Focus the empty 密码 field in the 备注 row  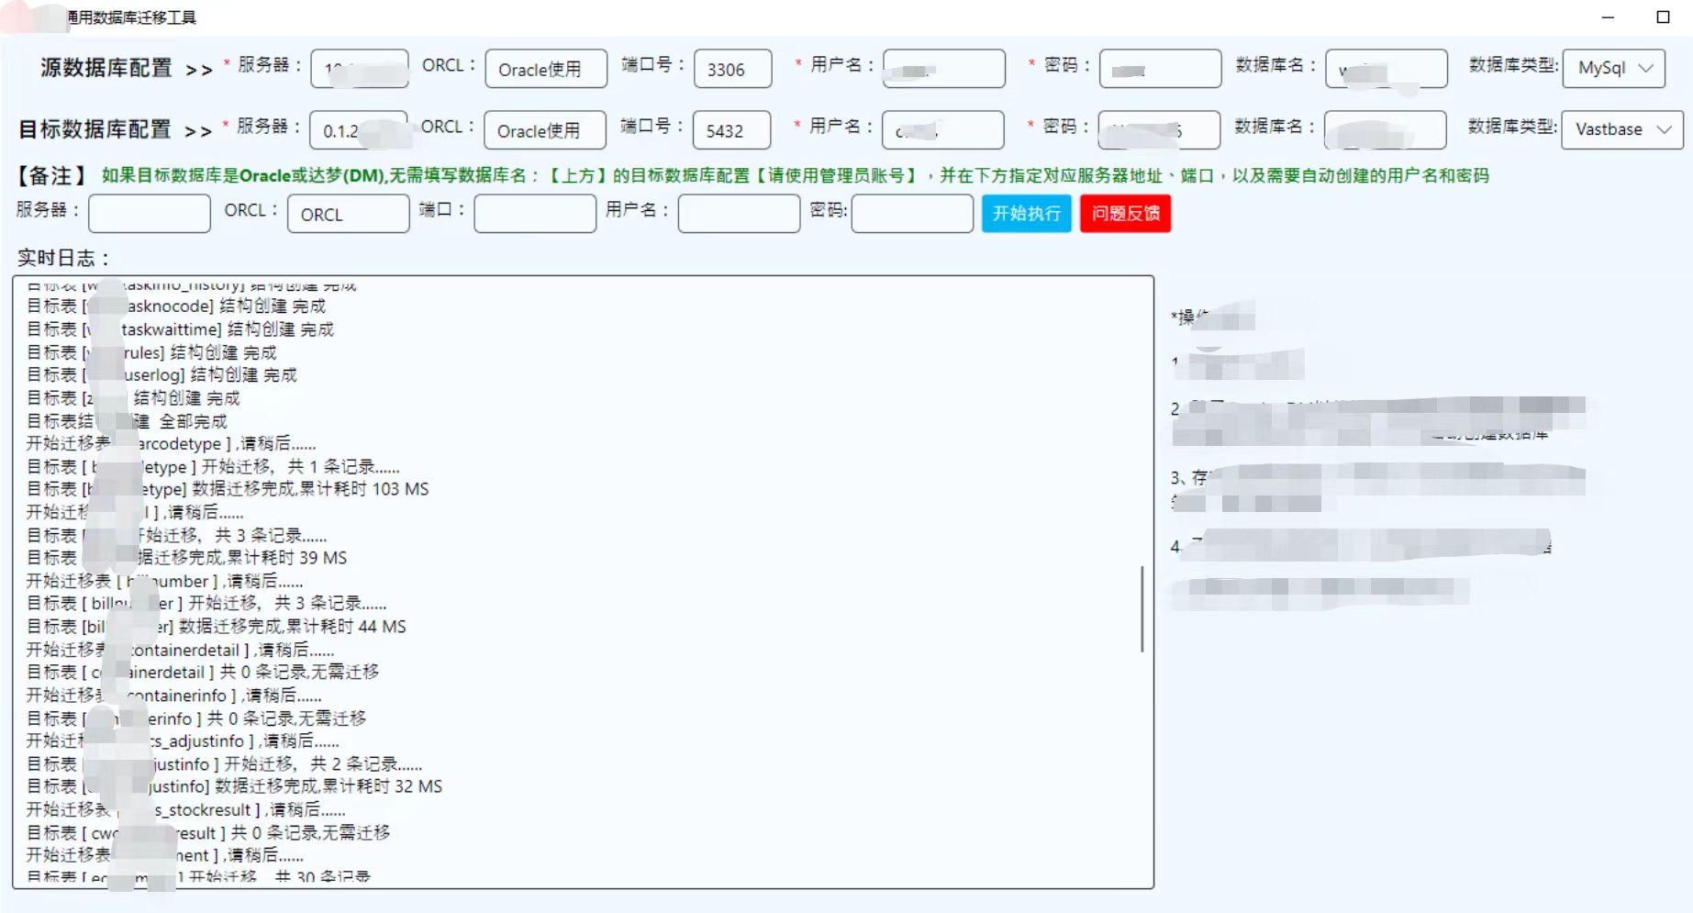pyautogui.click(x=912, y=214)
